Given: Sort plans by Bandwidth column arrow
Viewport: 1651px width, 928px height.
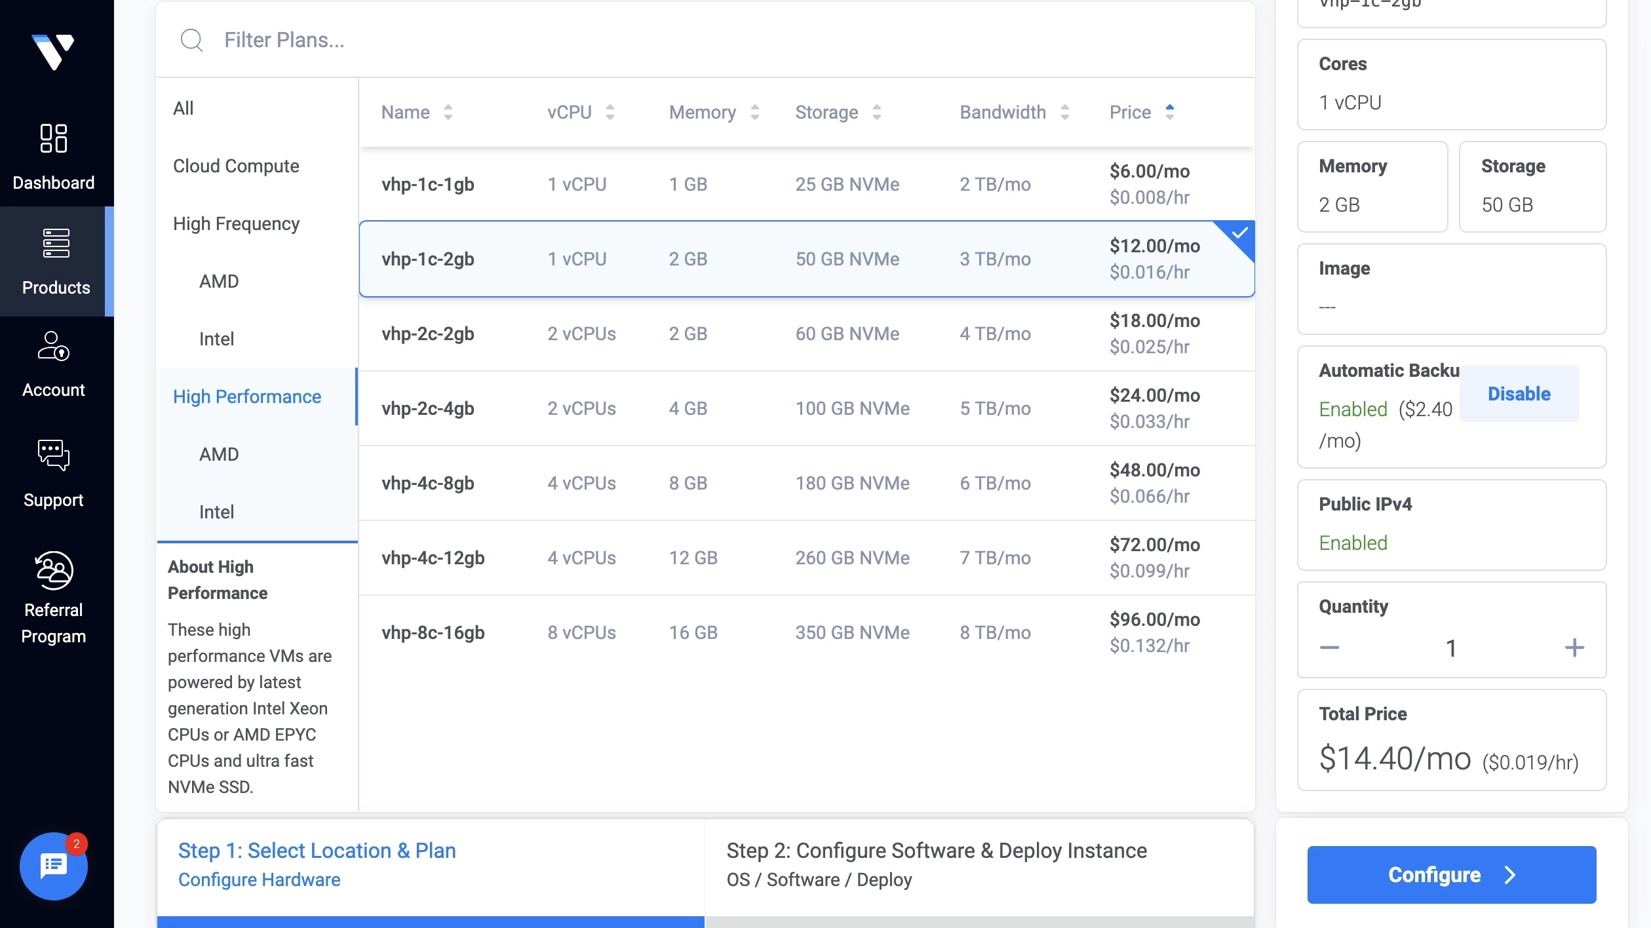Looking at the screenshot, I should point(1065,112).
